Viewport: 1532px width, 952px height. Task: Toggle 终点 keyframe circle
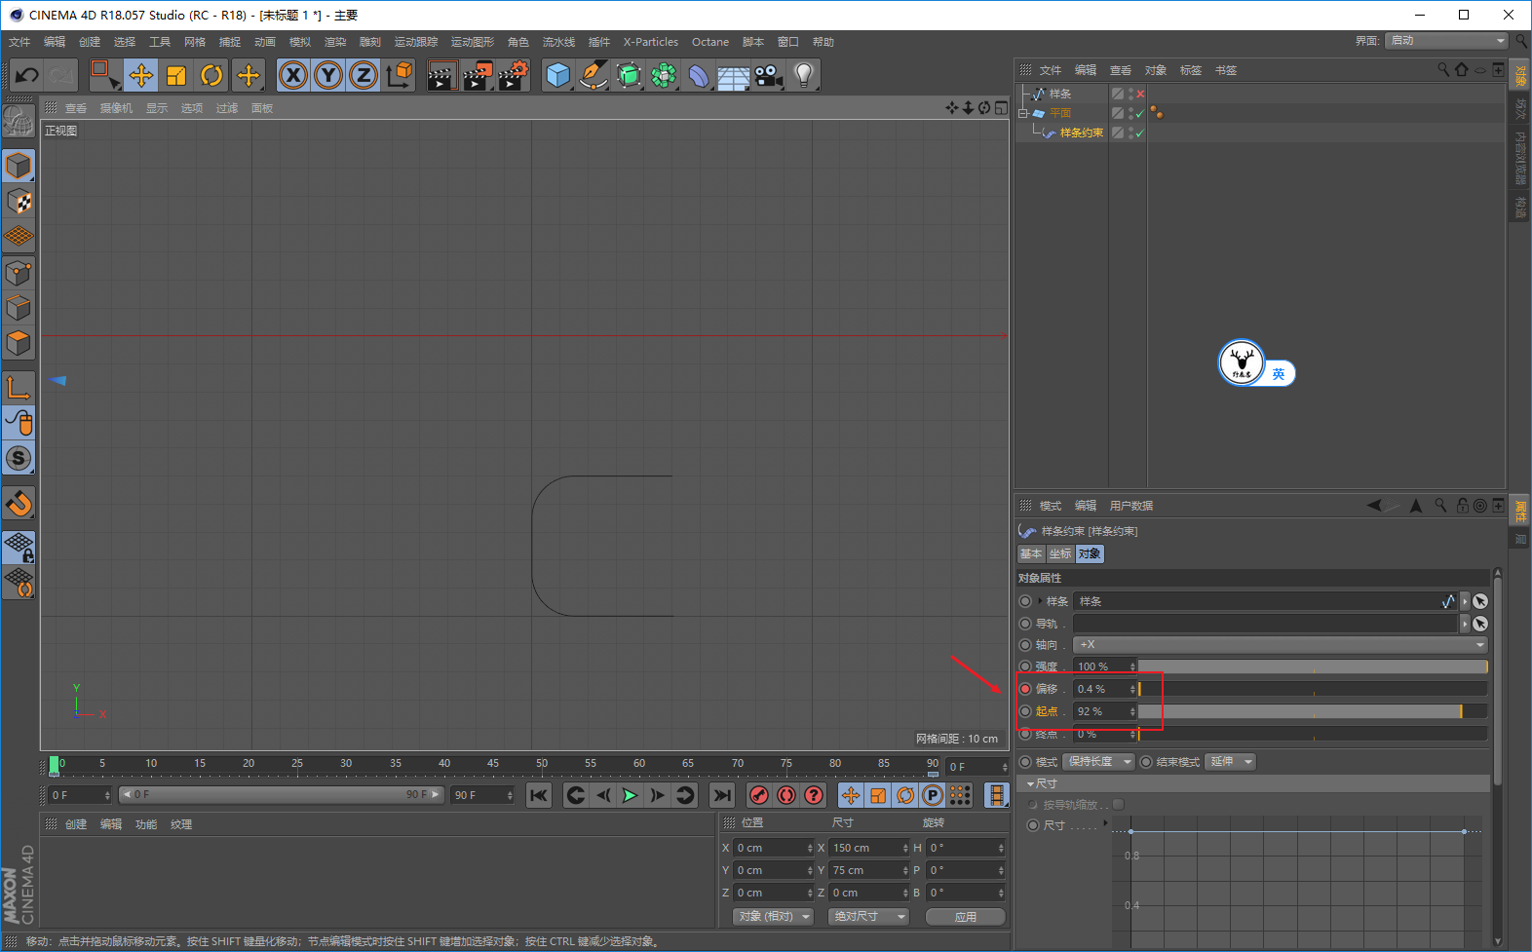coord(1025,734)
